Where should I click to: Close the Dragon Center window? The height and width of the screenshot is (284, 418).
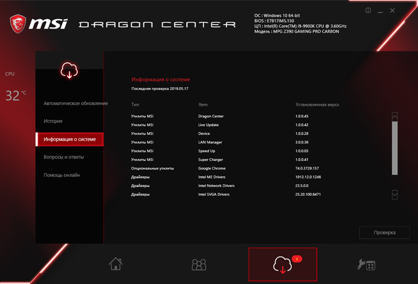click(392, 10)
